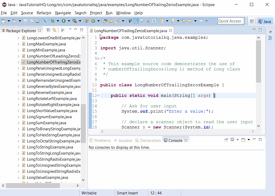Open the Refactor menu

click(x=44, y=13)
